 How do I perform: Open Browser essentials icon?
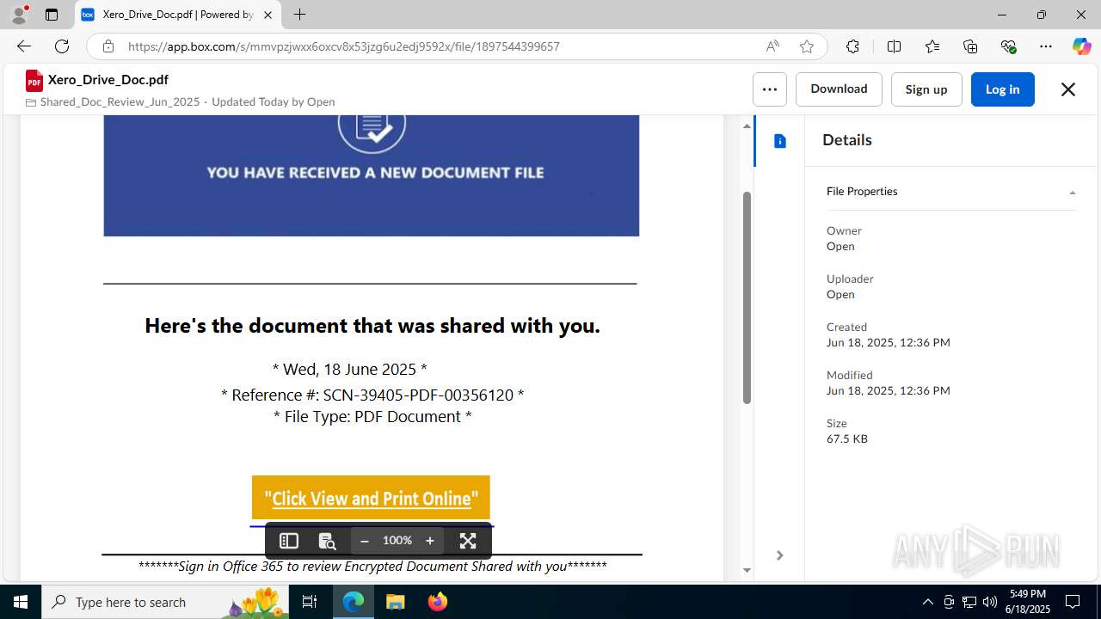click(x=1009, y=46)
